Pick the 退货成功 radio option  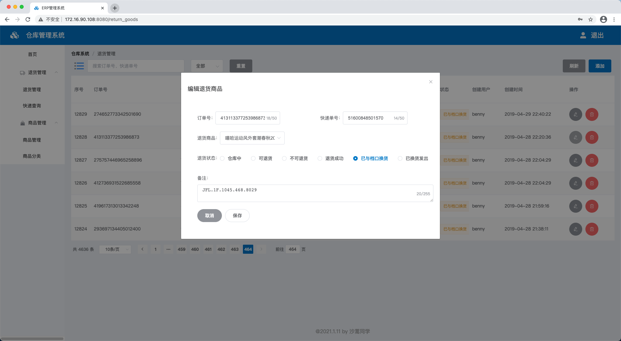click(331, 158)
